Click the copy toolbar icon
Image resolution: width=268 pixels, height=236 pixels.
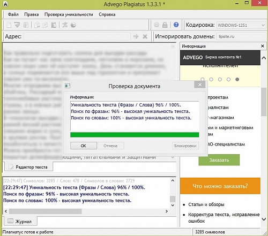pos(37,25)
